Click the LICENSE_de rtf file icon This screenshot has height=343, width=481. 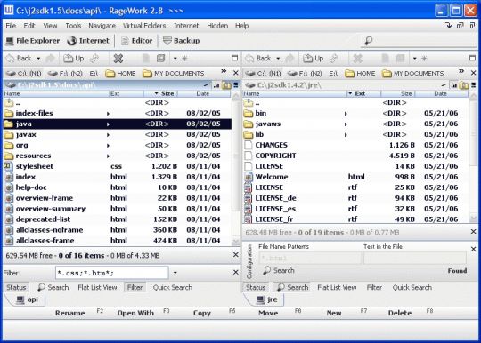coord(249,198)
